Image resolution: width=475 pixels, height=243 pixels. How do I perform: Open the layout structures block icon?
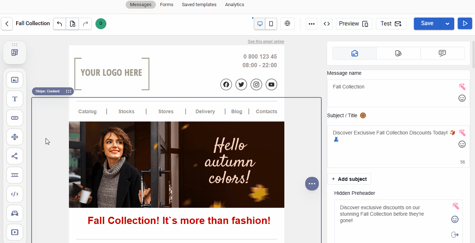pyautogui.click(x=15, y=53)
